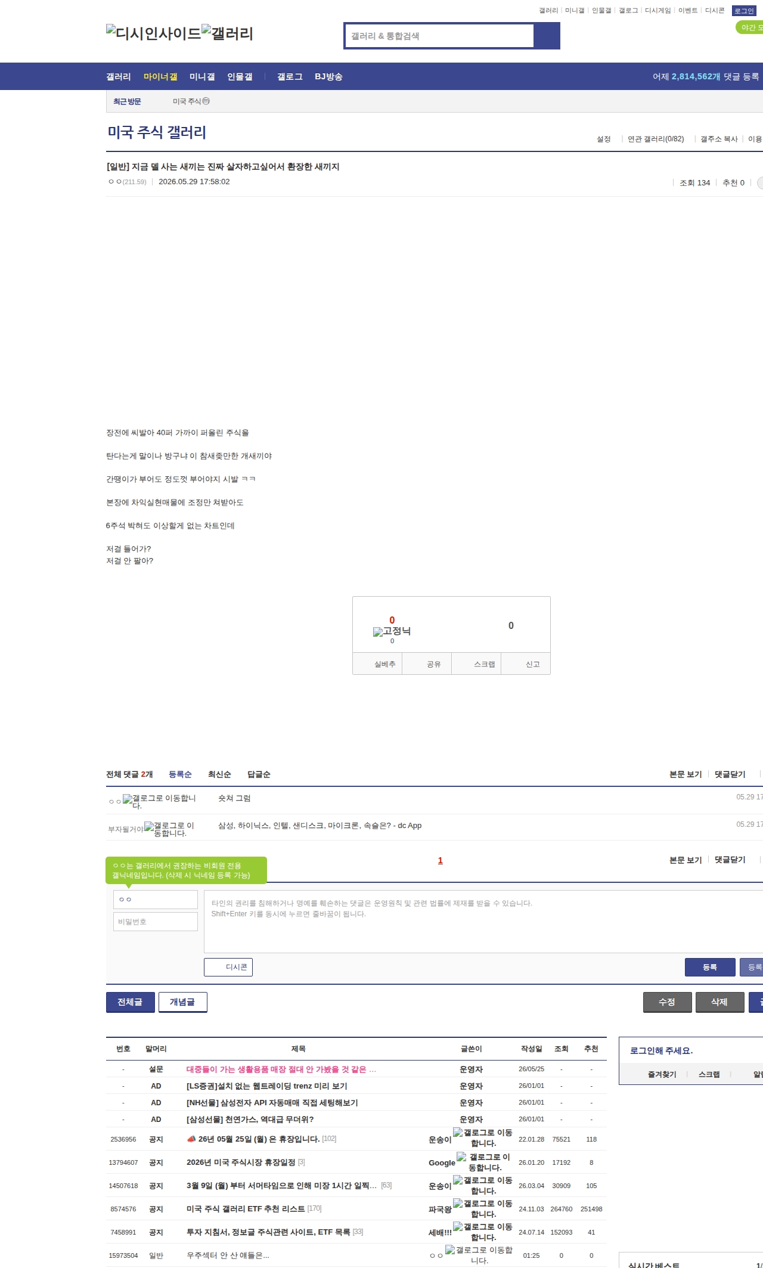Open the BJ방송 navigation menu
763x1268 pixels.
pos(328,76)
